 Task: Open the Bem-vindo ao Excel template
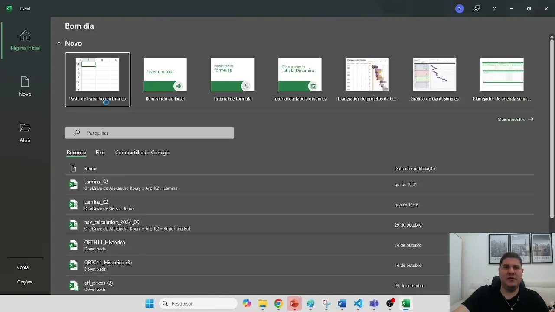(165, 80)
